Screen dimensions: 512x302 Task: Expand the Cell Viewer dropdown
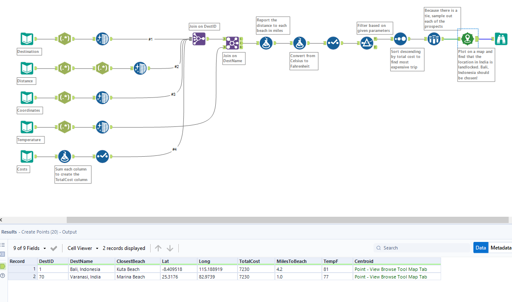click(x=83, y=248)
